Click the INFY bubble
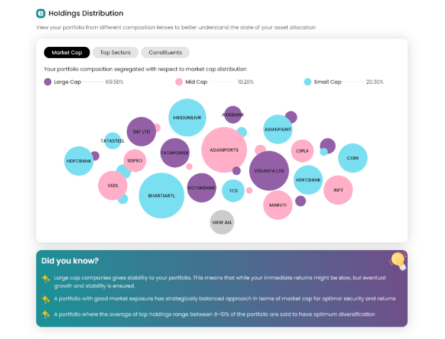Screen dimensions: 445x339 [338, 190]
